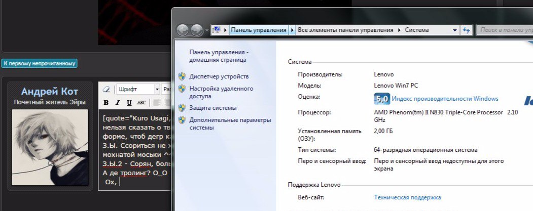Screen dimensions: 533x211
Task: Click the 2,00 ГБ installed memory value
Action: pyautogui.click(x=383, y=131)
